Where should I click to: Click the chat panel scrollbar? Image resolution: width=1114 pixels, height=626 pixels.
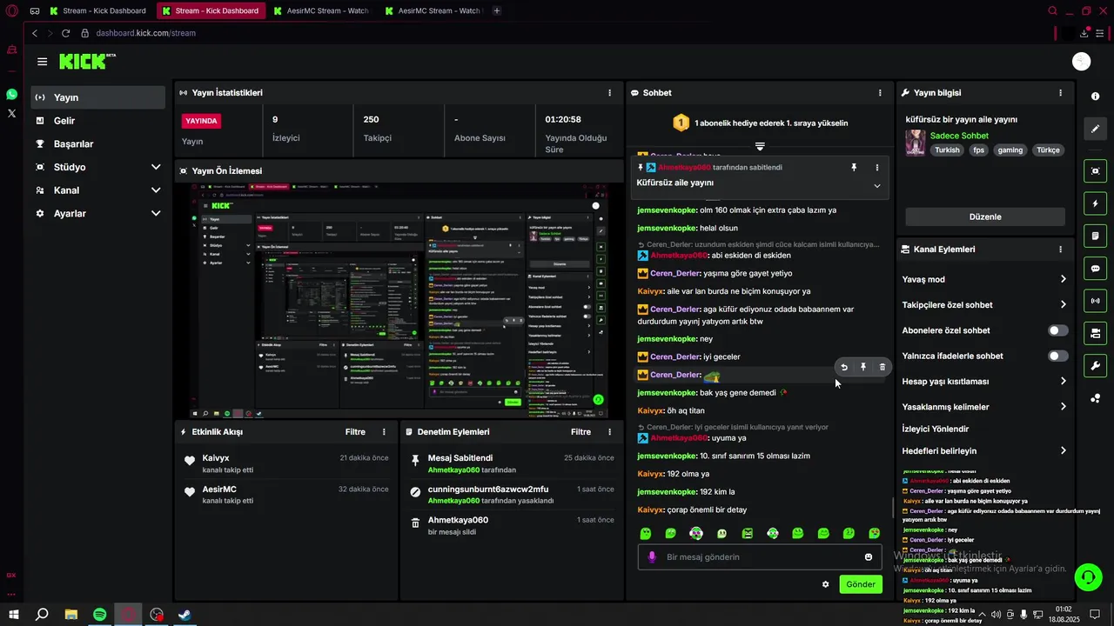tap(892, 507)
